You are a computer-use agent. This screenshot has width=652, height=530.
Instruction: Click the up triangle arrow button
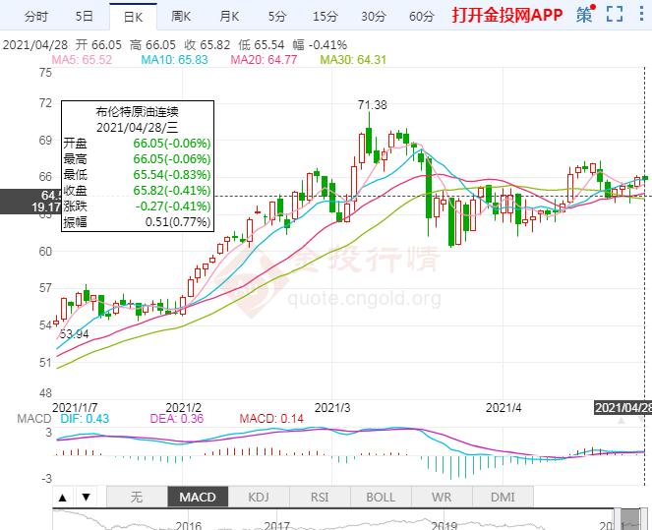point(64,497)
